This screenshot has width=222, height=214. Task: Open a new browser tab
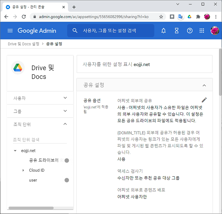tap(74, 7)
